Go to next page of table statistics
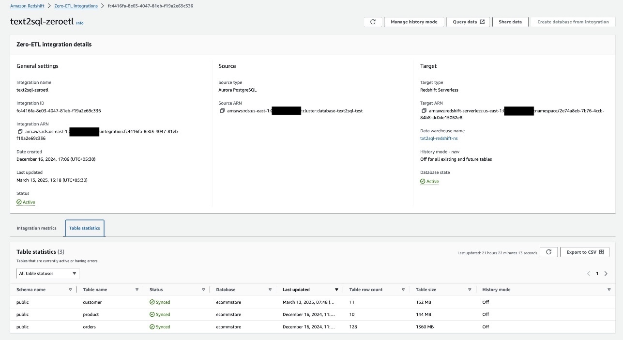The height and width of the screenshot is (340, 623). click(606, 274)
